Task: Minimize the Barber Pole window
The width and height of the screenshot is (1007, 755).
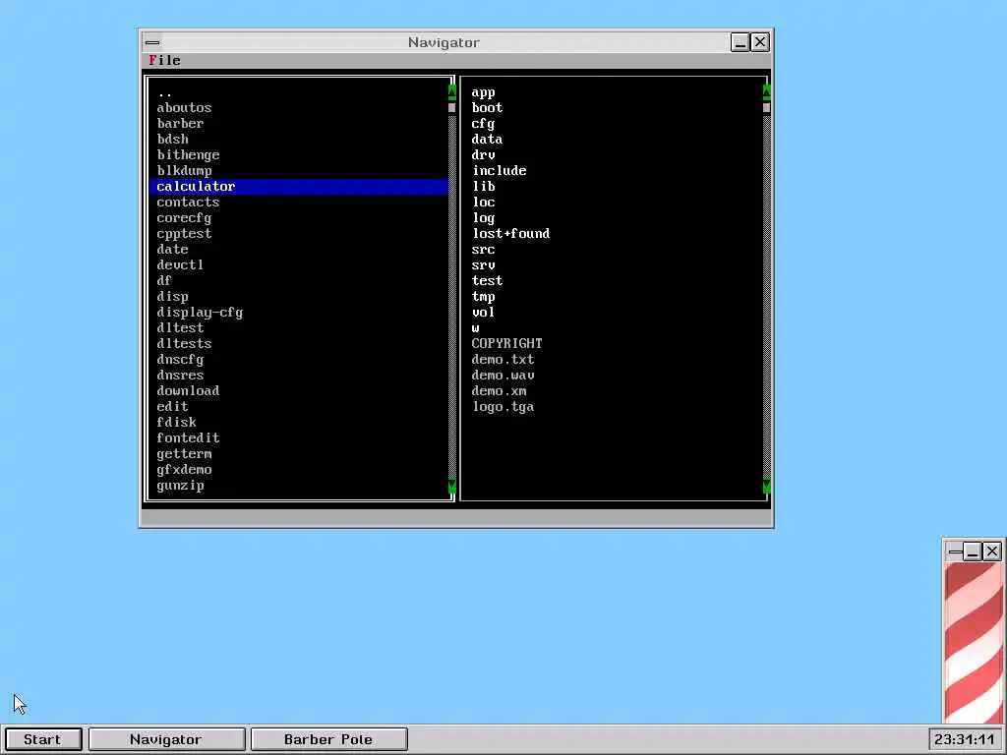Action: pyautogui.click(x=973, y=552)
